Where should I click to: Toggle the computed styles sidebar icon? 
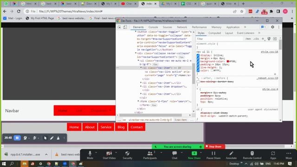(x=275, y=39)
